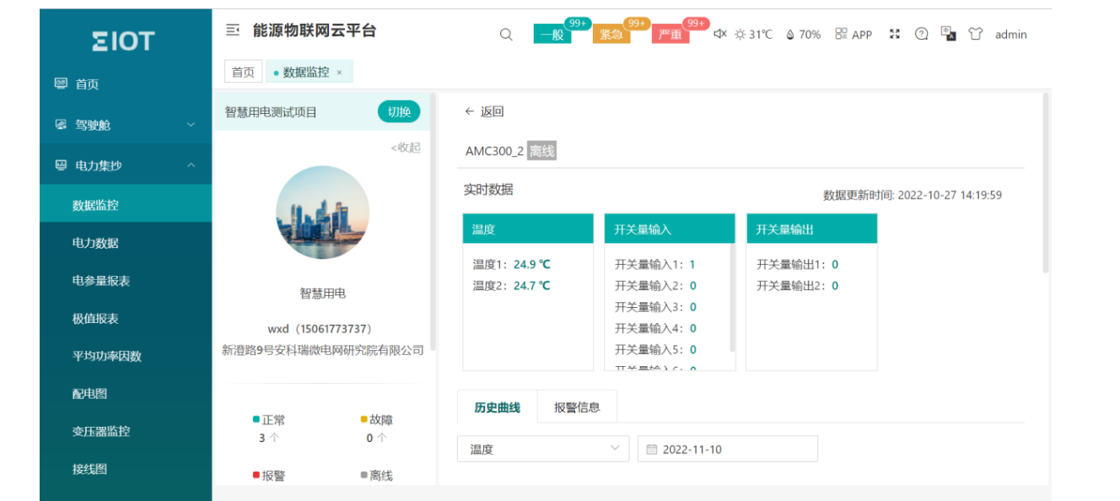Image resolution: width=1120 pixels, height=501 pixels.
Task: Open the theme skin shirt icon
Action: 976,34
